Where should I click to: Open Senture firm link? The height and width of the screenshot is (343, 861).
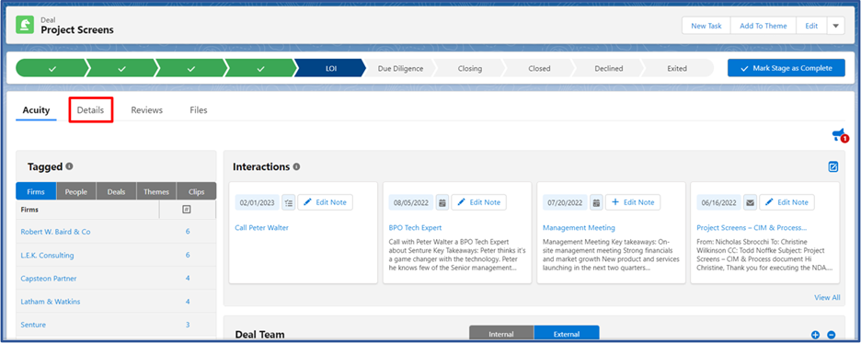pyautogui.click(x=33, y=325)
